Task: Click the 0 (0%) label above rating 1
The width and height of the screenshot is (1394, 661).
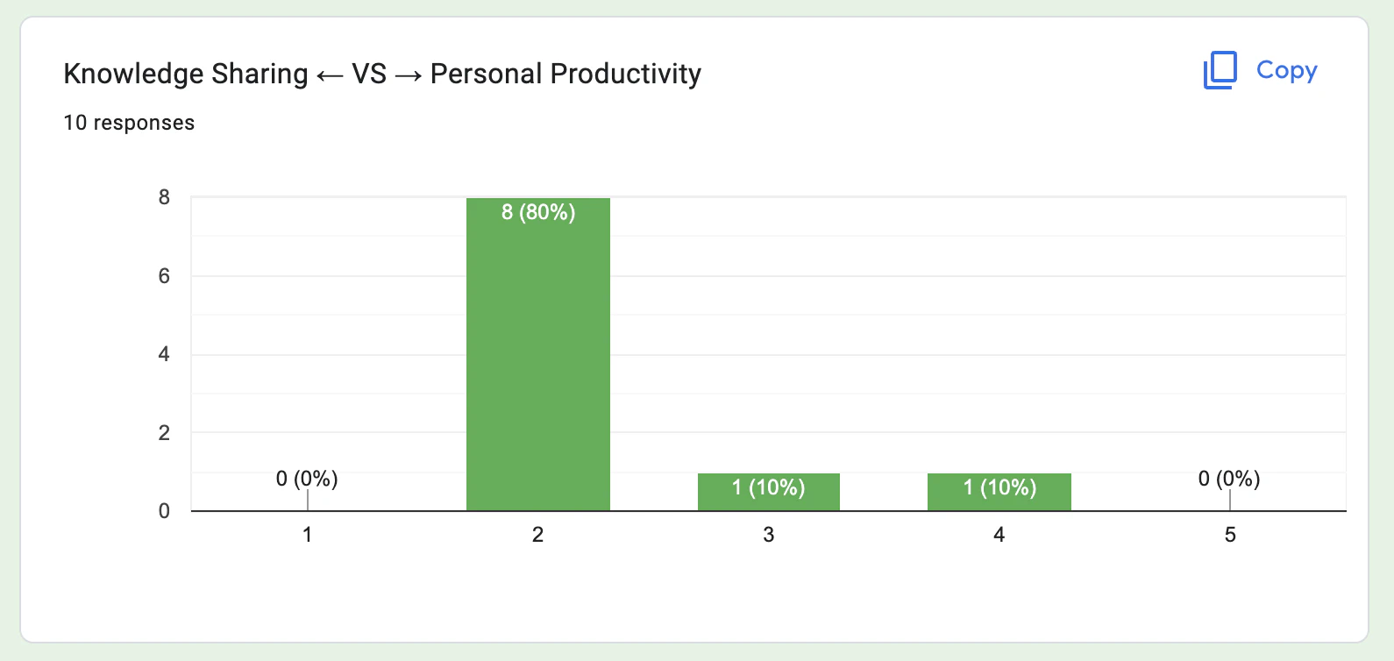Action: [307, 479]
